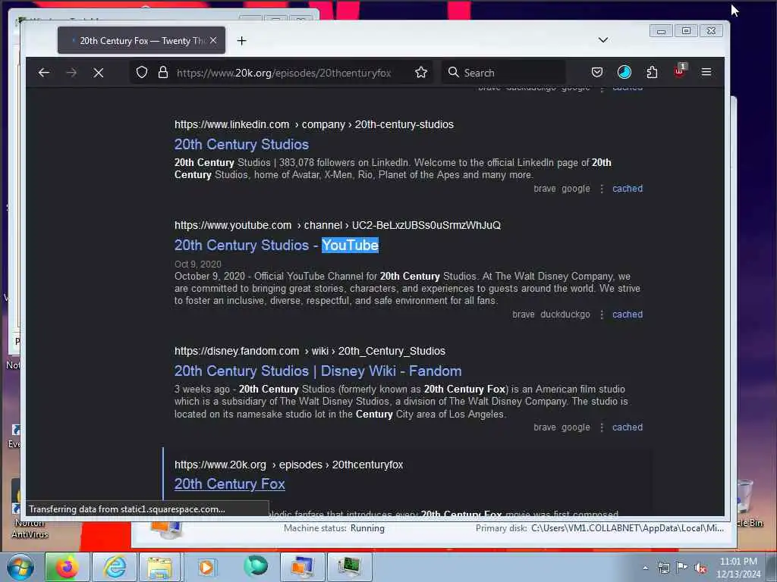
Task: Open the Task Manager taskbar icon
Action: [349, 567]
